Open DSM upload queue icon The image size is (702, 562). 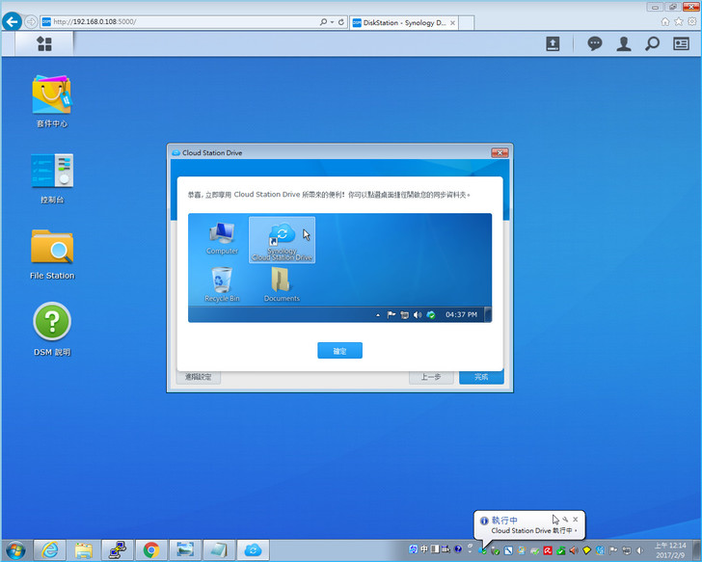click(x=553, y=43)
